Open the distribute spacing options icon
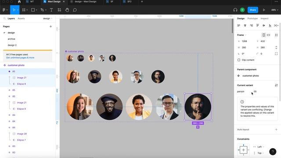 click(276, 25)
